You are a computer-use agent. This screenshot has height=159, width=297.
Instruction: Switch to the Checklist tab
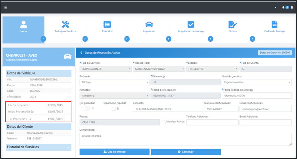tap(107, 30)
